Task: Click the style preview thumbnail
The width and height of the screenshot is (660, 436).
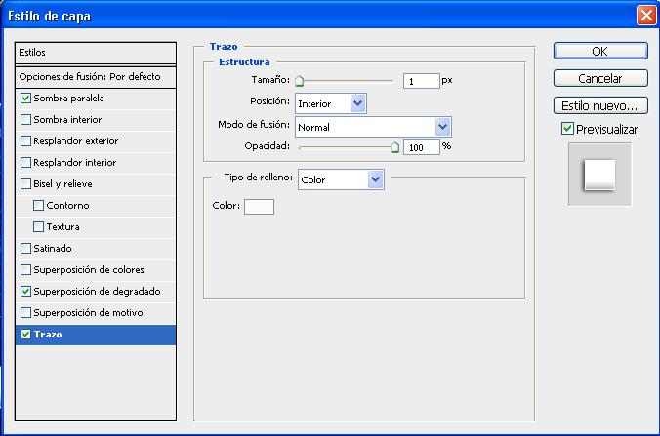Action: [598, 175]
